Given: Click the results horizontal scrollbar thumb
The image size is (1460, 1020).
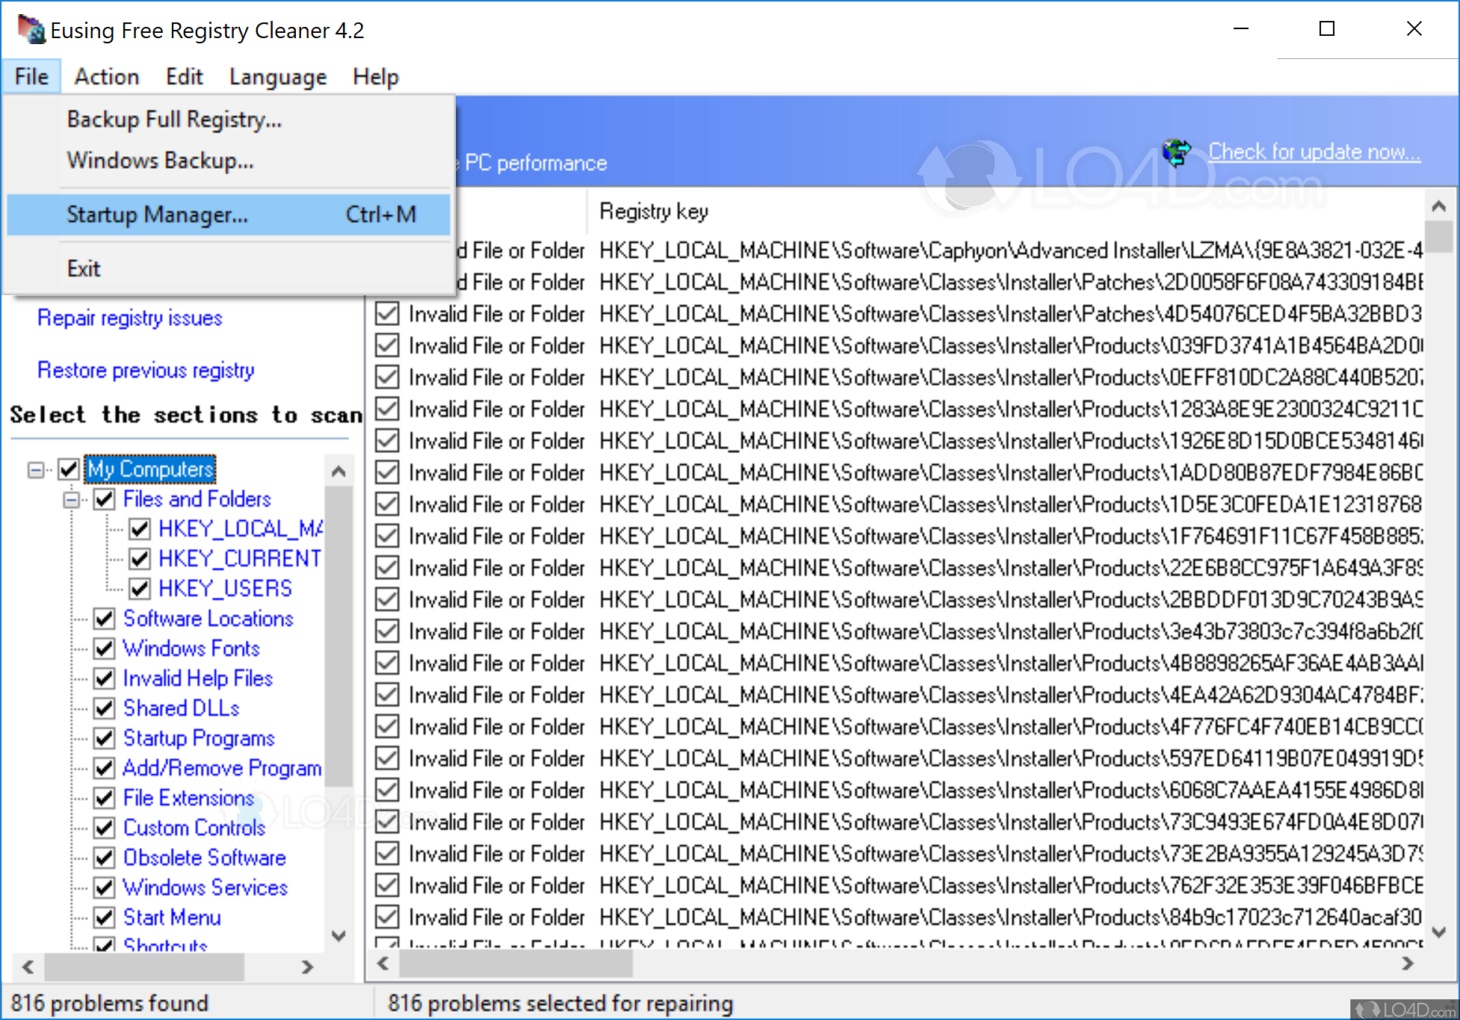Looking at the screenshot, I should [516, 964].
